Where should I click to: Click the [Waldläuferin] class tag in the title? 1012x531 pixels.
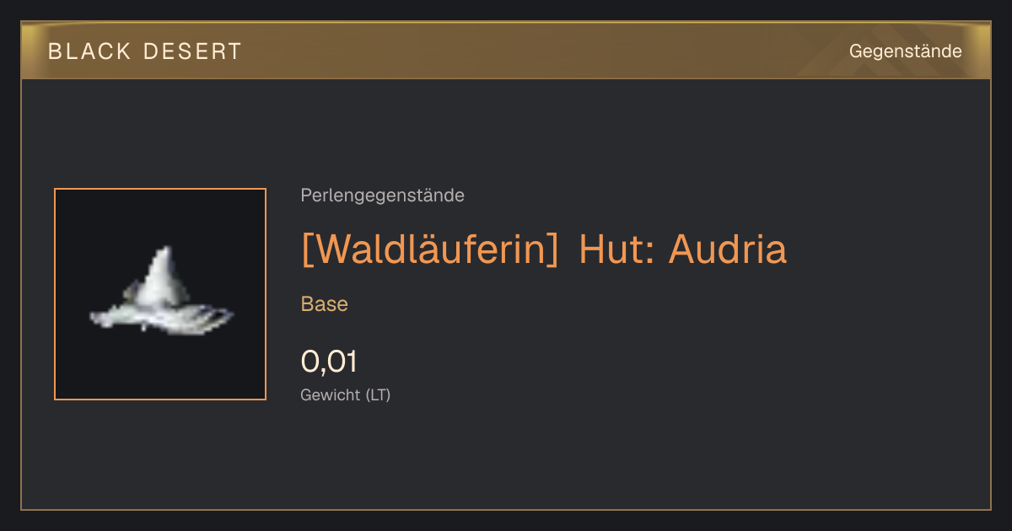tap(430, 250)
